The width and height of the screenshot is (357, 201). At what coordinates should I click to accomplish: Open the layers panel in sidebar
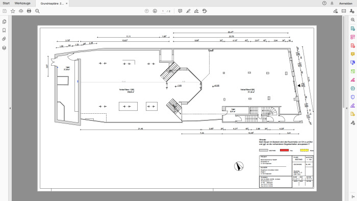pyautogui.click(x=4, y=48)
